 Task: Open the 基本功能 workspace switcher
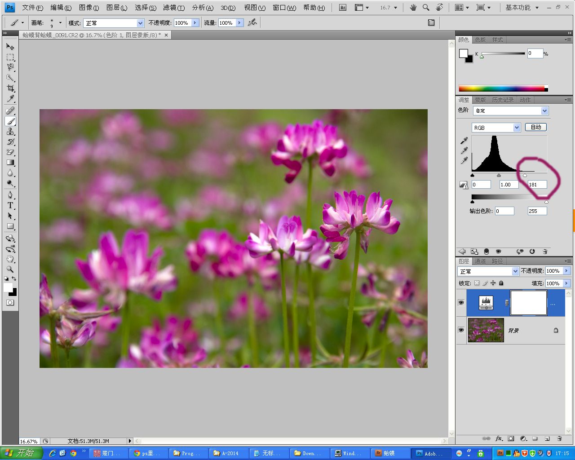(x=522, y=8)
